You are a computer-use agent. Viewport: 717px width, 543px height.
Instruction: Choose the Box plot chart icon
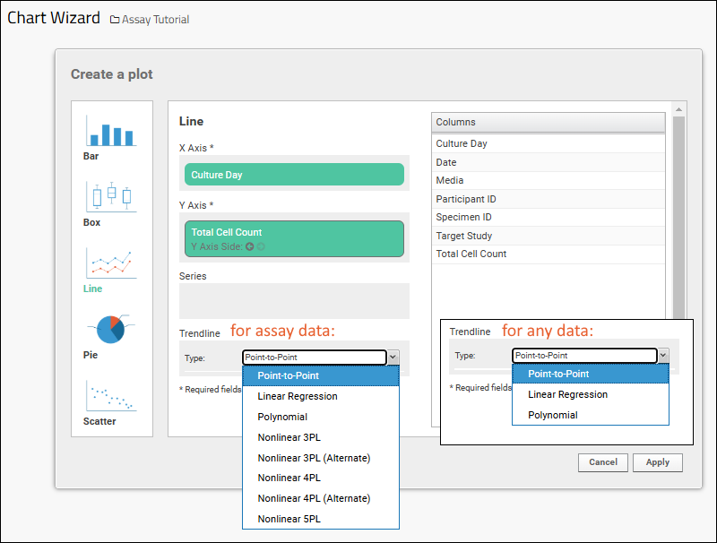(x=111, y=197)
